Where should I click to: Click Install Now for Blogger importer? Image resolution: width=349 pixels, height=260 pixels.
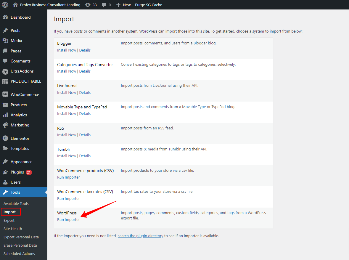tap(67, 50)
